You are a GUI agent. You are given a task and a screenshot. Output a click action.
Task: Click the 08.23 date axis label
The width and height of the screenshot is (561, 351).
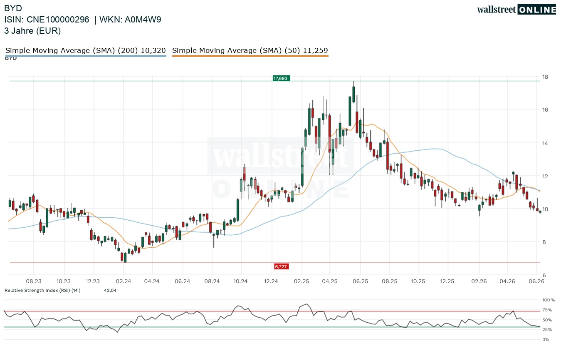coord(33,281)
